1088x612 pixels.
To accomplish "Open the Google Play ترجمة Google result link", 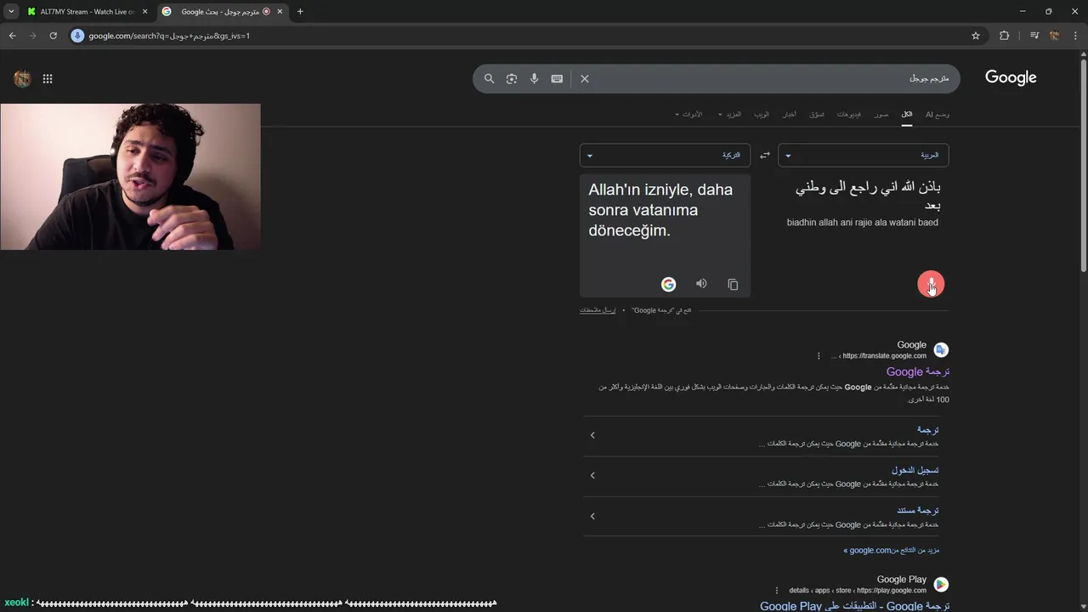I will pos(854,606).
